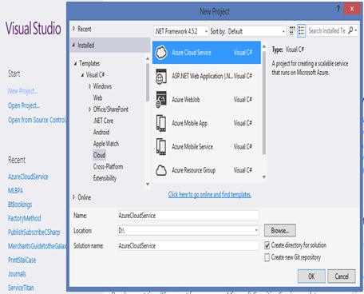Viewport: 364px width, 294px height.
Task: Click the category tree vertical scrollbar
Action: point(148,82)
